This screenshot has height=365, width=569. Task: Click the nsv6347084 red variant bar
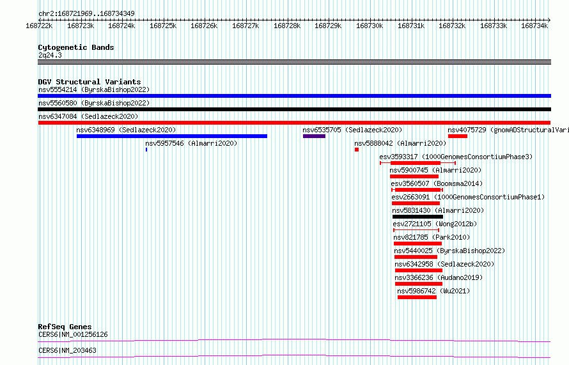pyautogui.click(x=294, y=123)
